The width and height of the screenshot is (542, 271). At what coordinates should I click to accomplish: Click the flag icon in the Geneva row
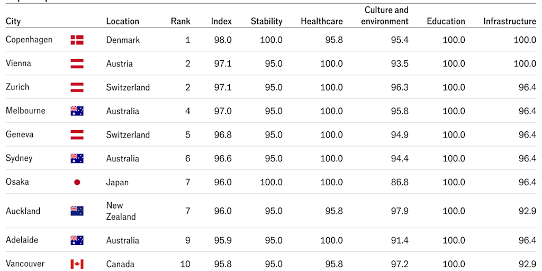tap(77, 135)
